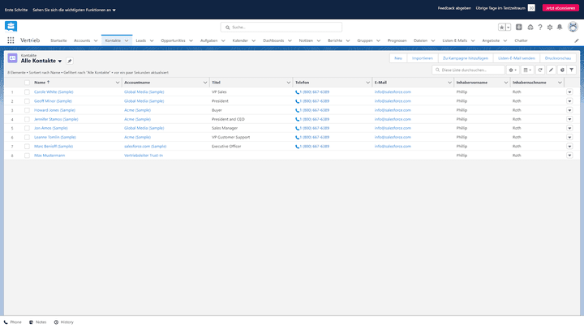Click the Neu button
The height and width of the screenshot is (328, 584).
(397, 58)
